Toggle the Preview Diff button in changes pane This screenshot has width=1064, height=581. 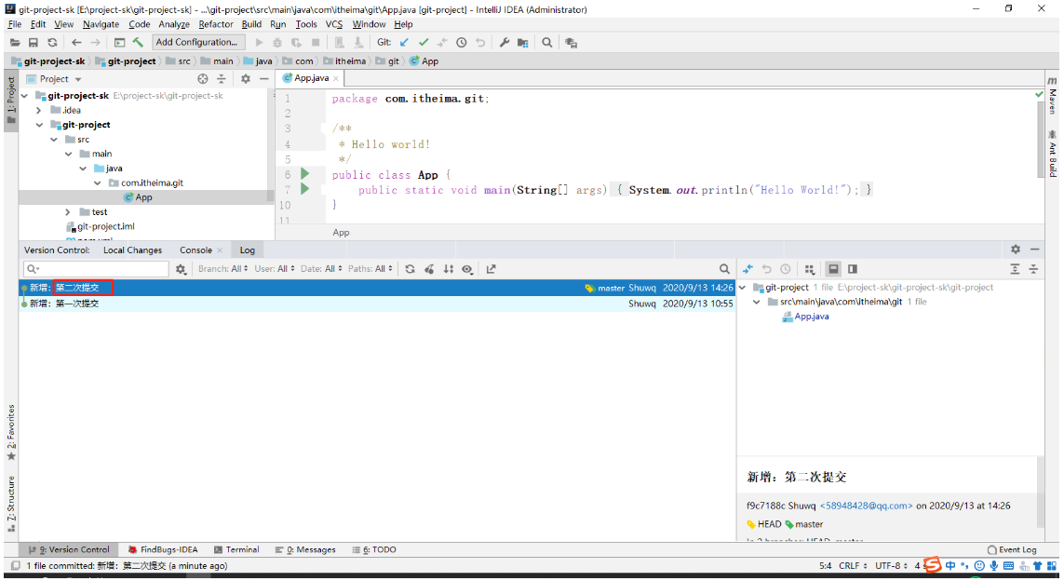(853, 269)
